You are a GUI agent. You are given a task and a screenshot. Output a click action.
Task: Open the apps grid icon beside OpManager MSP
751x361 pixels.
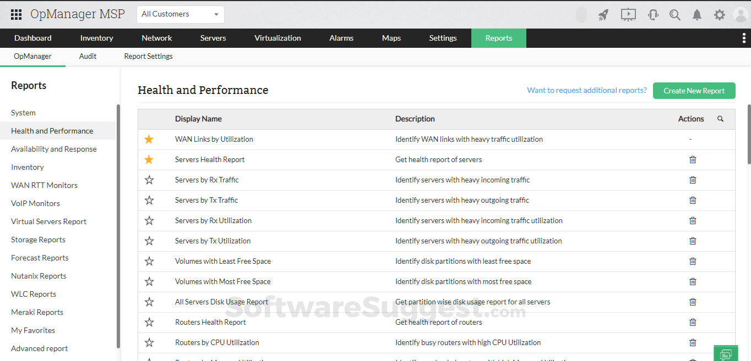coord(15,14)
